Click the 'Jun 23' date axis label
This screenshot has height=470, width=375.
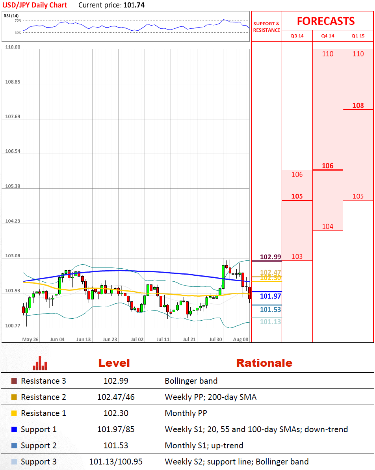pos(110,340)
